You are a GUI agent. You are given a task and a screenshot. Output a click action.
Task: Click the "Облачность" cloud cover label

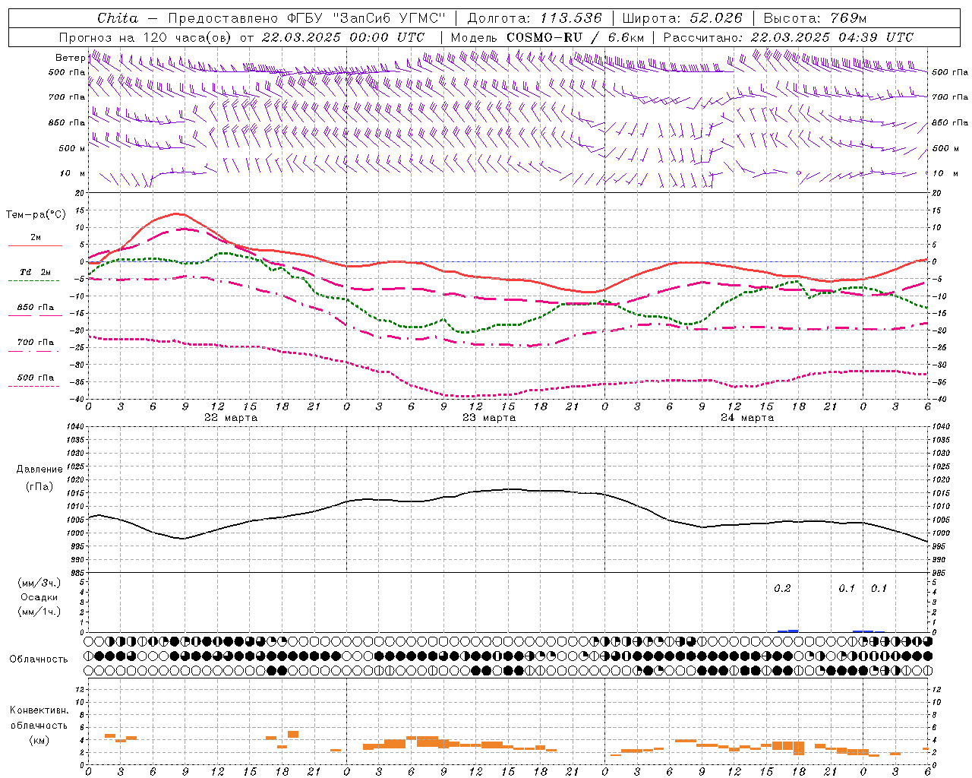pos(39,659)
